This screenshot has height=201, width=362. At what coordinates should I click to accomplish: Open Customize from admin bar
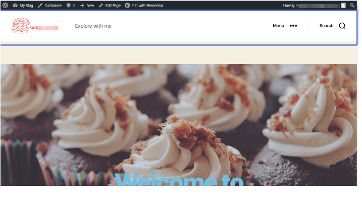[x=50, y=6]
